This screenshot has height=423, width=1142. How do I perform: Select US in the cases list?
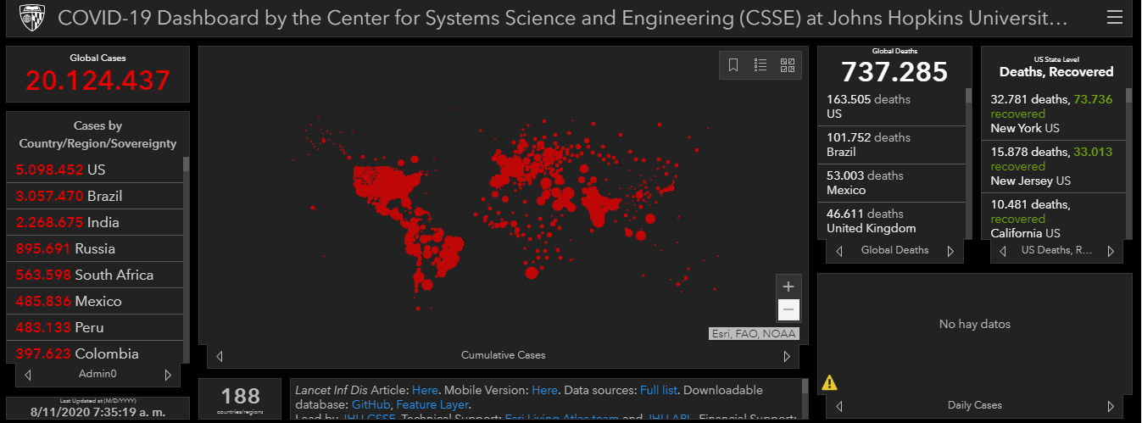pyautogui.click(x=95, y=170)
